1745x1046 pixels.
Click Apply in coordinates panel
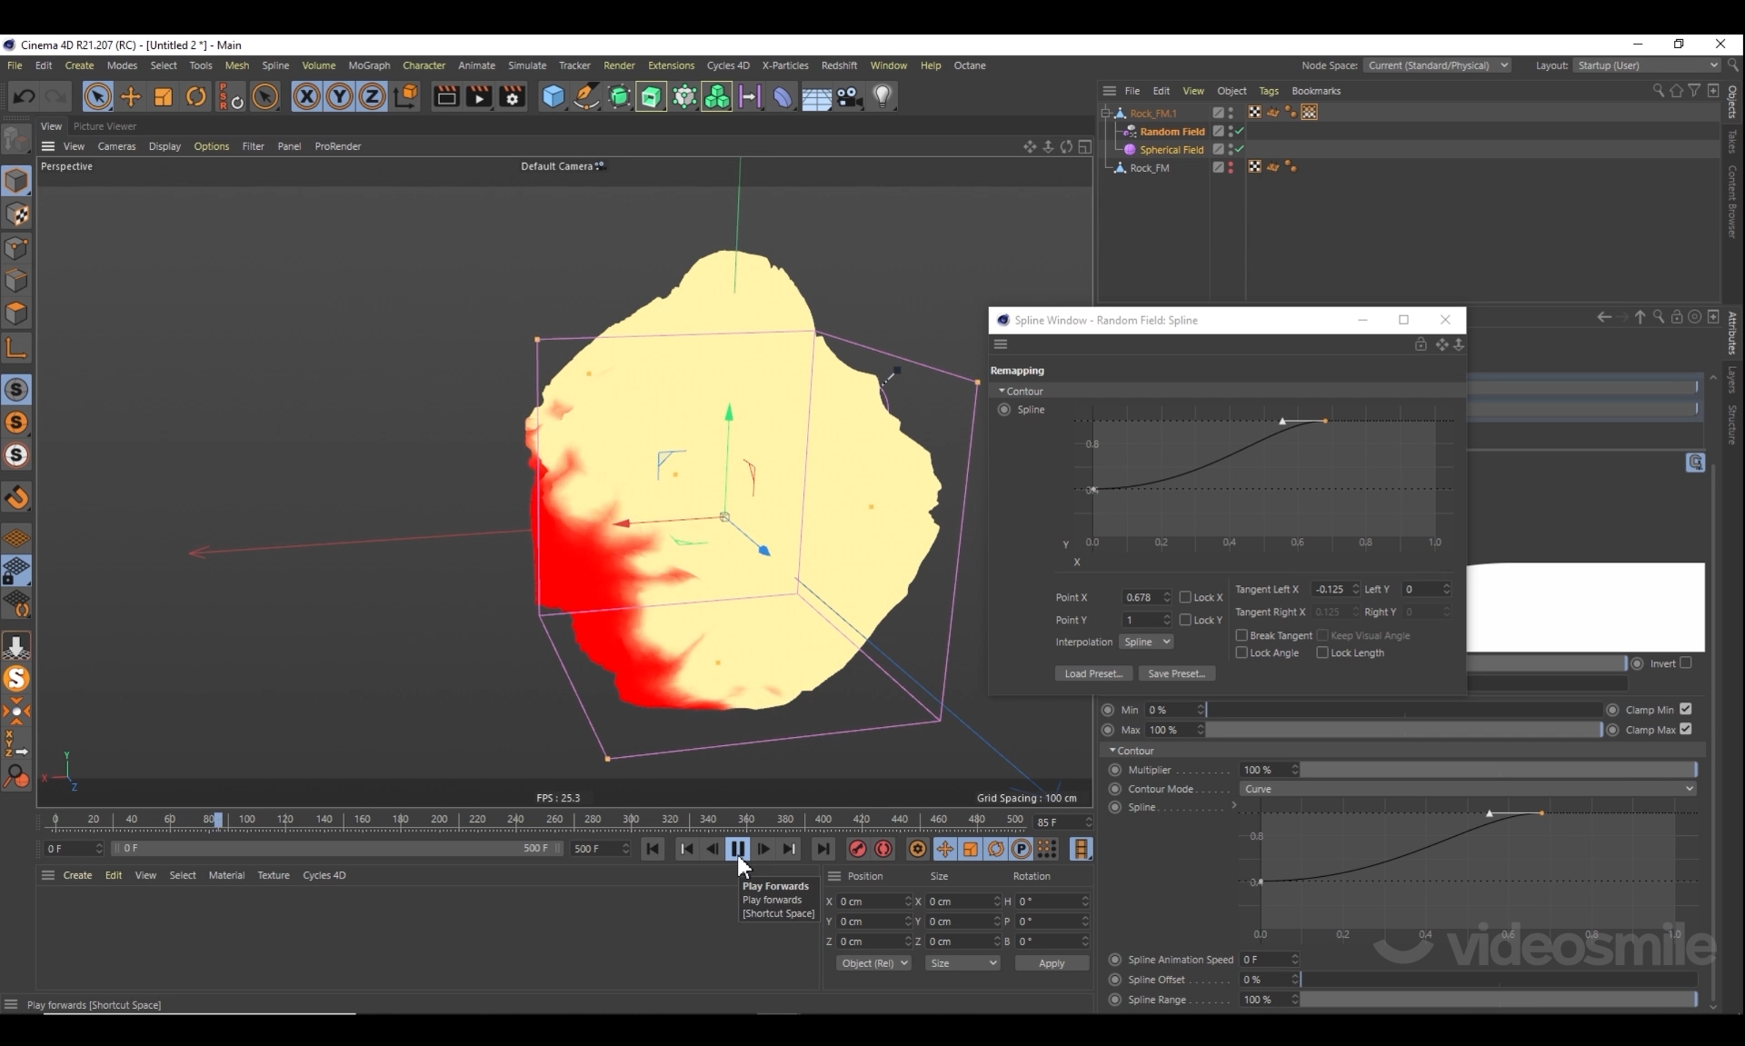[1051, 963]
